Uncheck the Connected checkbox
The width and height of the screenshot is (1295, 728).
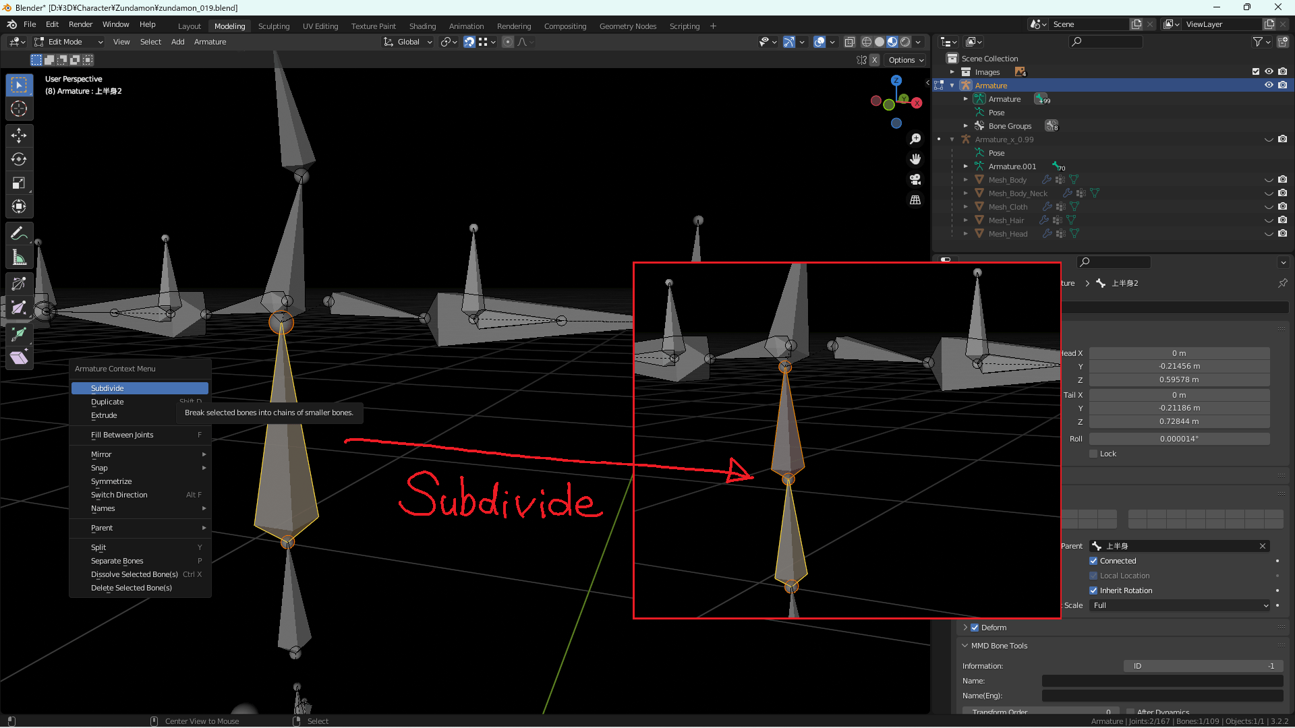pos(1094,561)
